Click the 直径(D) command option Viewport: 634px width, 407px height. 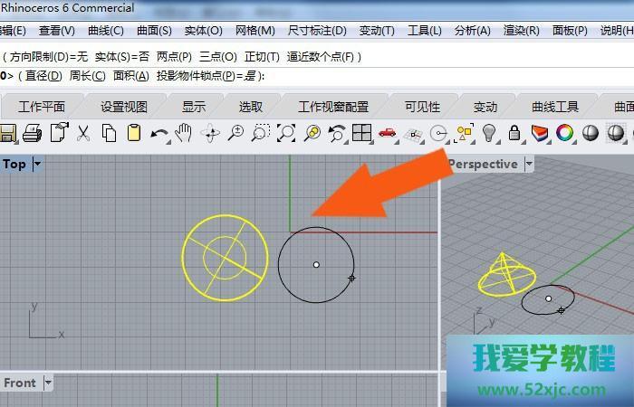click(x=43, y=76)
